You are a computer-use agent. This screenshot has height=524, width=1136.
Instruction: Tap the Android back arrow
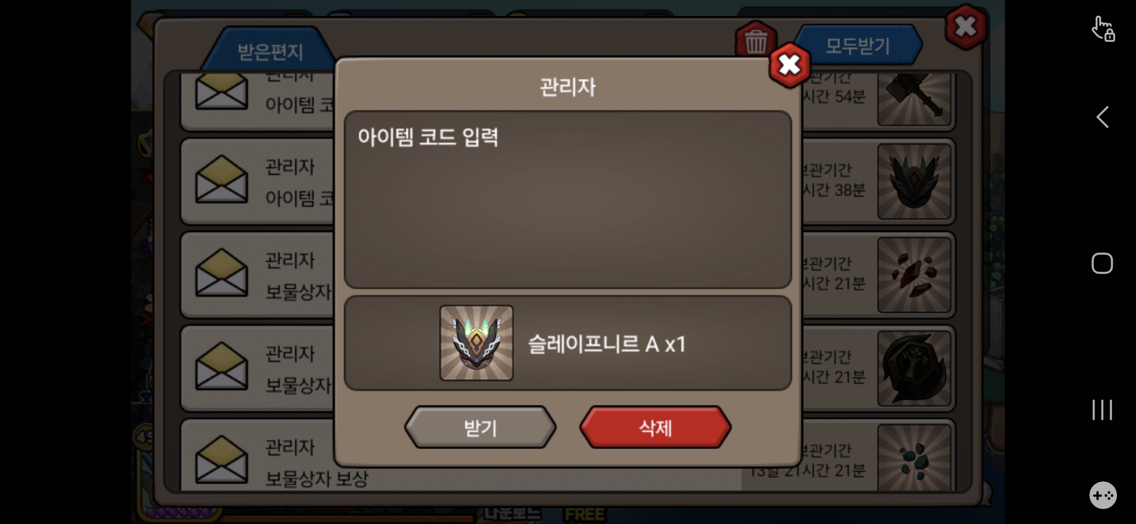1103,117
